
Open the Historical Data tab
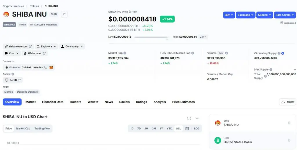point(53,102)
